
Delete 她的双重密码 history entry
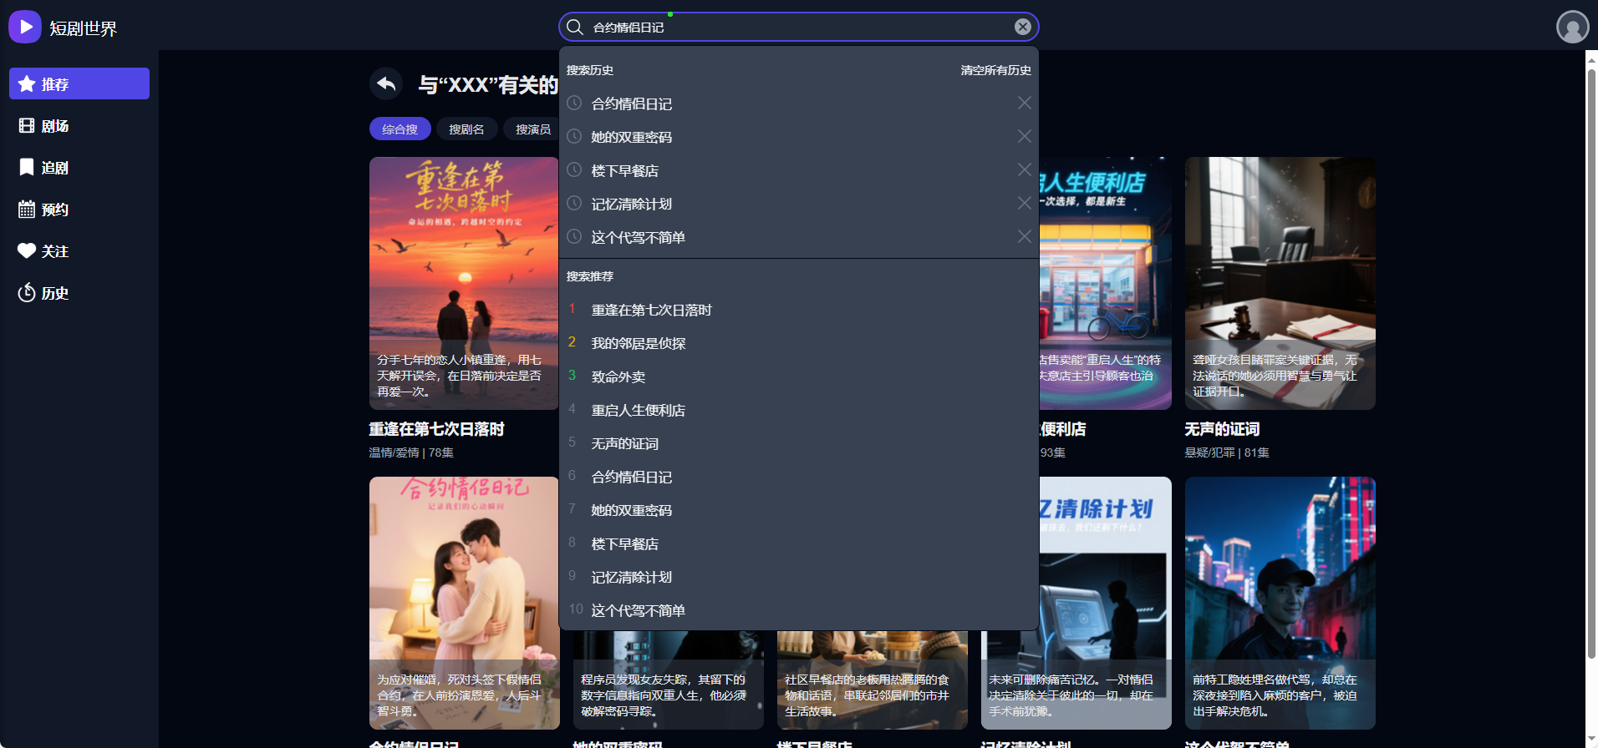pos(1024,137)
